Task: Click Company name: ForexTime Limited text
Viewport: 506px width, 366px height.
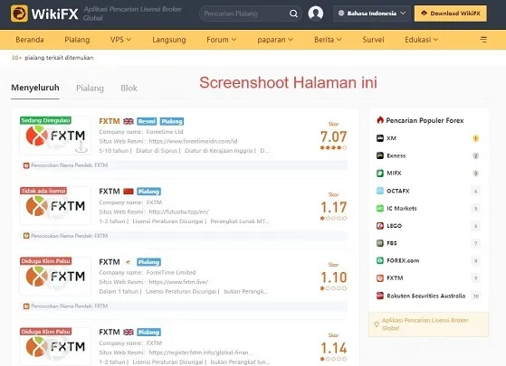Action: point(148,273)
